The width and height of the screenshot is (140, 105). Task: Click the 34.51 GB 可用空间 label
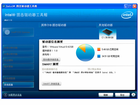click(x=111, y=56)
